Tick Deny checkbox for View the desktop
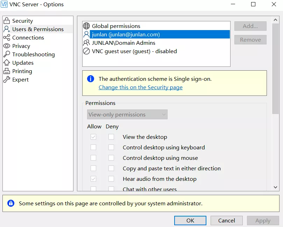Image resolution: width=283 pixels, height=227 pixels. click(111, 137)
